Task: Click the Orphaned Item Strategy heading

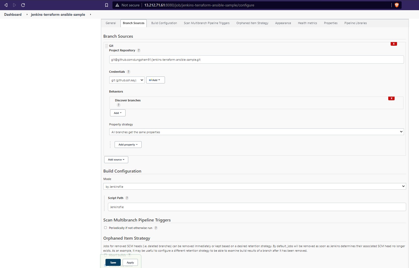Action: pos(127,238)
